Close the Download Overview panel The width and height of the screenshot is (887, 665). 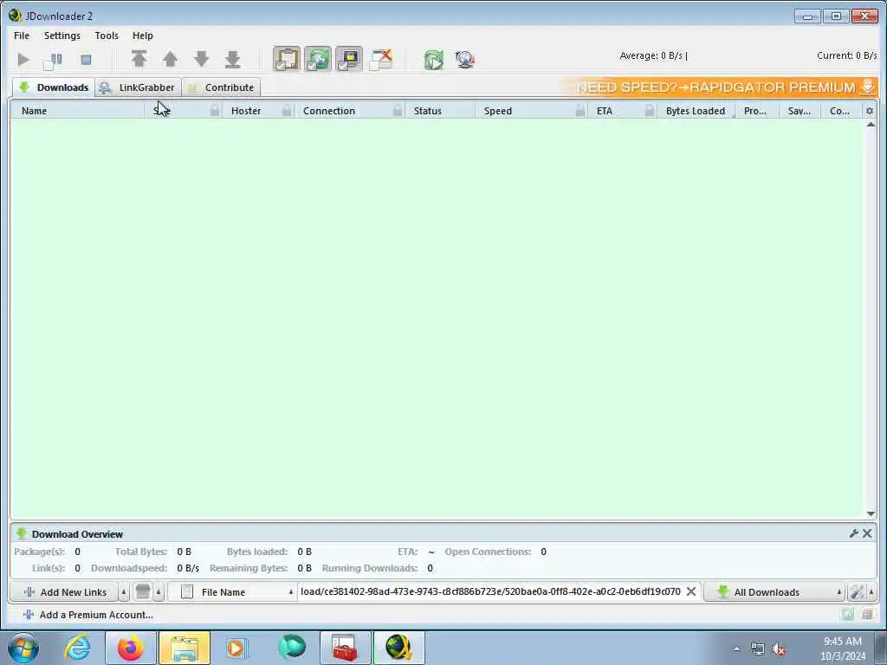pos(867,533)
